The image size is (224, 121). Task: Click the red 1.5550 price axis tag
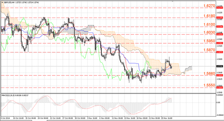click(220, 87)
